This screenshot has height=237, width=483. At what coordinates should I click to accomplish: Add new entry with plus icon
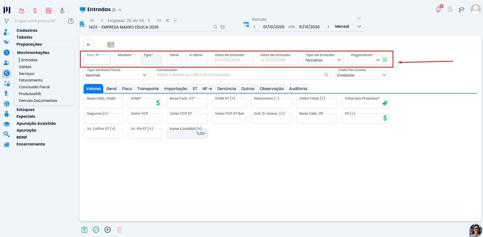click(x=108, y=230)
